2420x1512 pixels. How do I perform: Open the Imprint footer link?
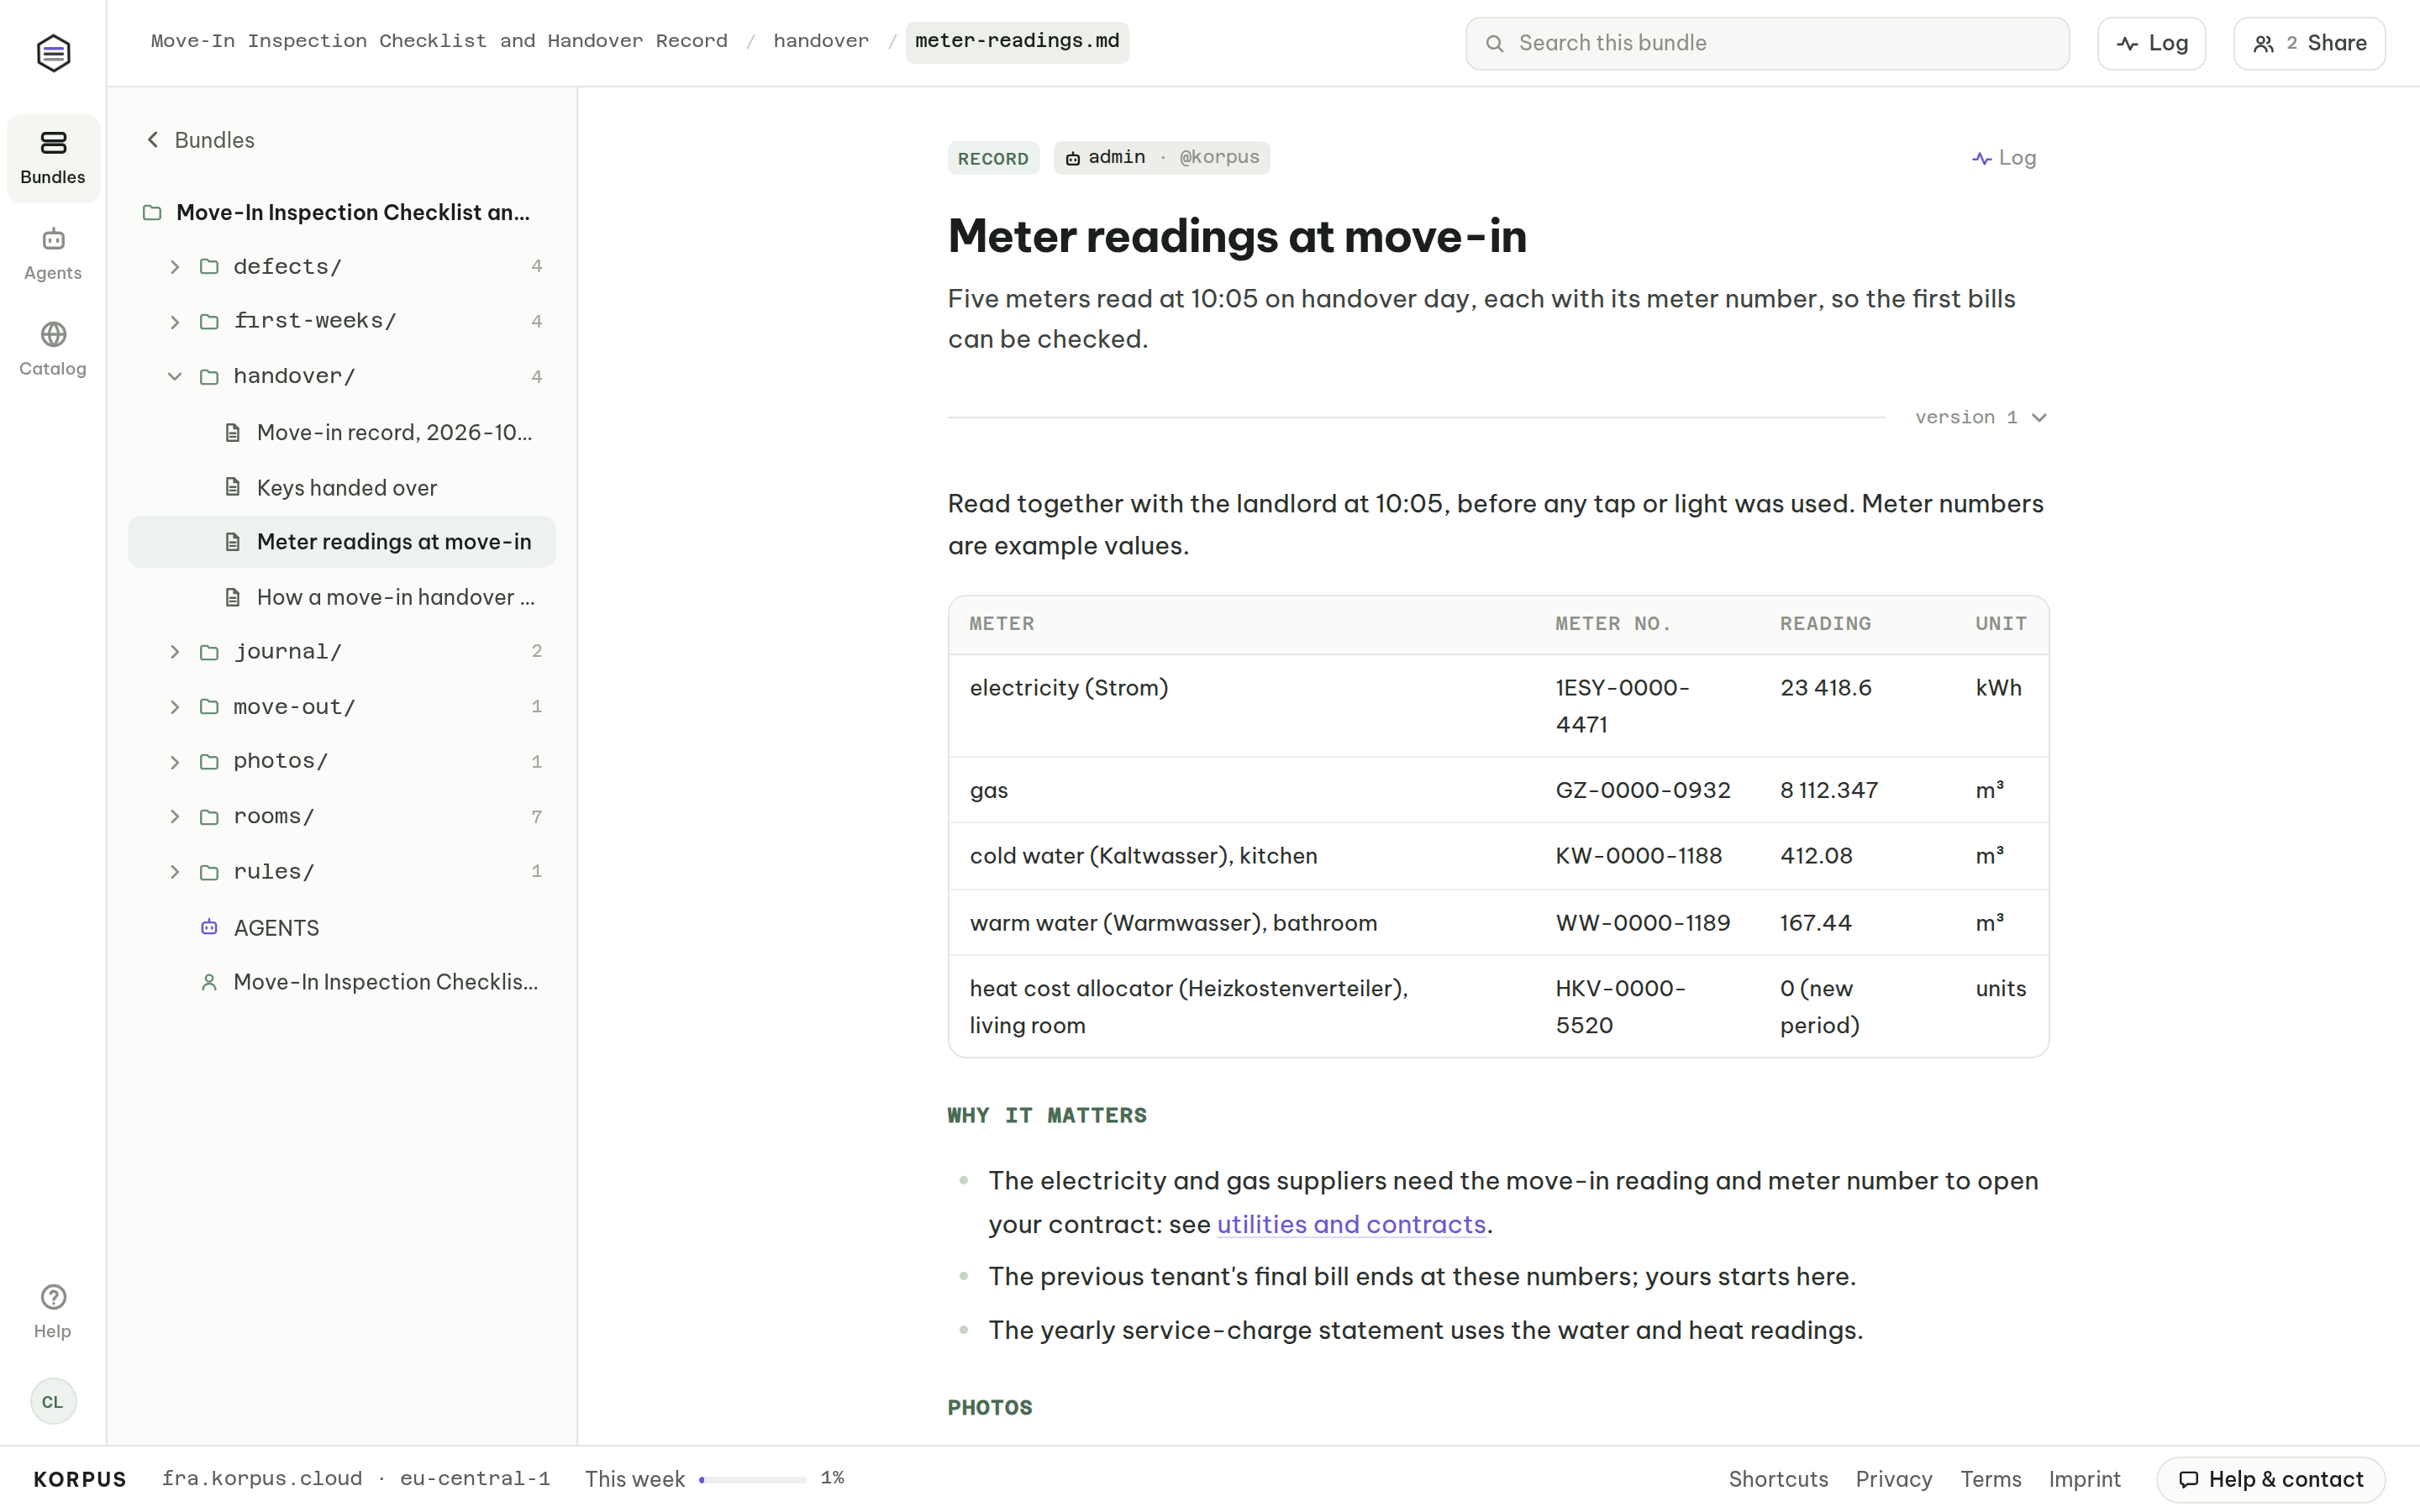[x=2084, y=1479]
